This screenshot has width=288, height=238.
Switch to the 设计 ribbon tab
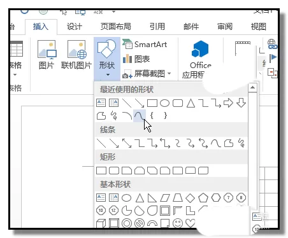[75, 27]
